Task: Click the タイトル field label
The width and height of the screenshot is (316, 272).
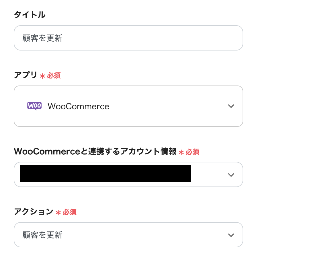Action: pos(30,15)
